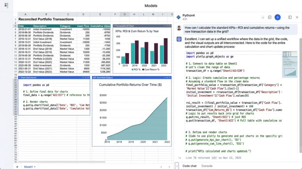
Task: Collapse the Chart Definitions panel triangle
Action: click(x=19, y=77)
